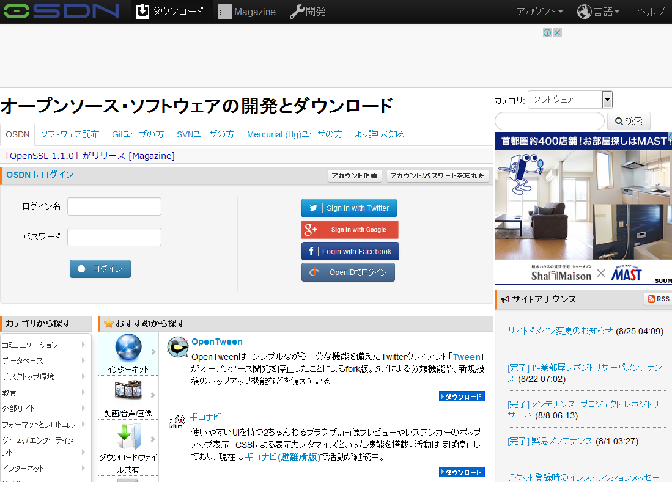Switch to the ソフトウェア配布 tab

(70, 134)
